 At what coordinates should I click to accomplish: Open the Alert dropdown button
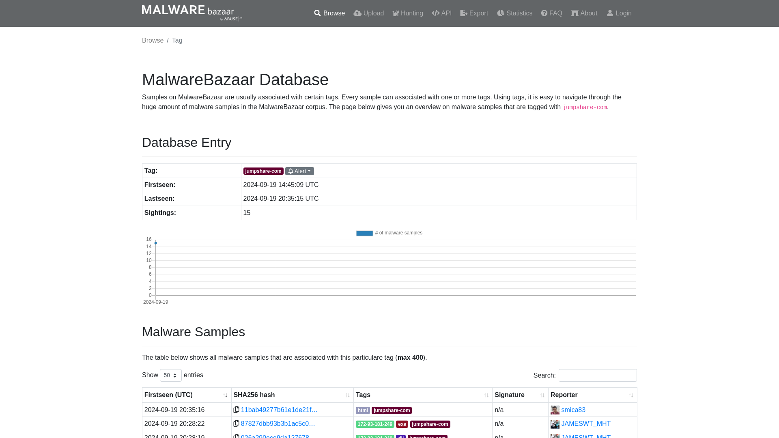click(299, 171)
